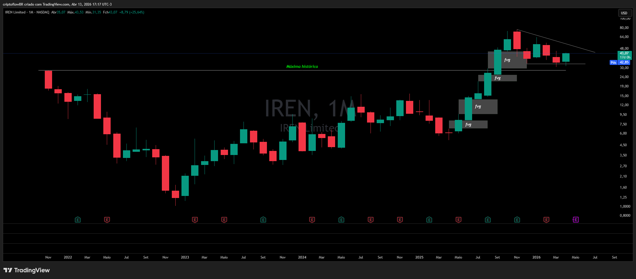Click the 80,00 value on the price scale

click(x=624, y=27)
